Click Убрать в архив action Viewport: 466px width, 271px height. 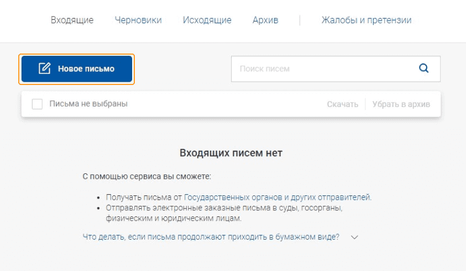point(401,104)
